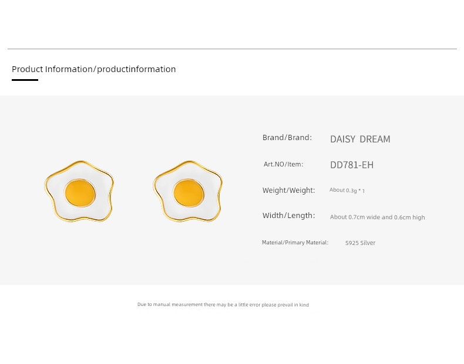Click the 'Weight/Weight:' label

click(x=288, y=190)
